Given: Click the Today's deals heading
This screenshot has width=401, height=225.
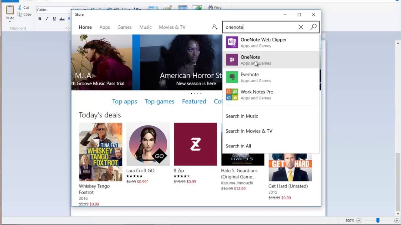Looking at the screenshot, I should [100, 115].
